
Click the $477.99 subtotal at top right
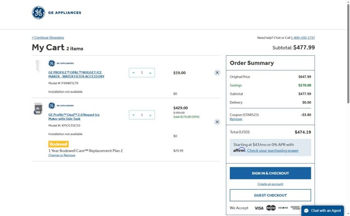pos(304,48)
